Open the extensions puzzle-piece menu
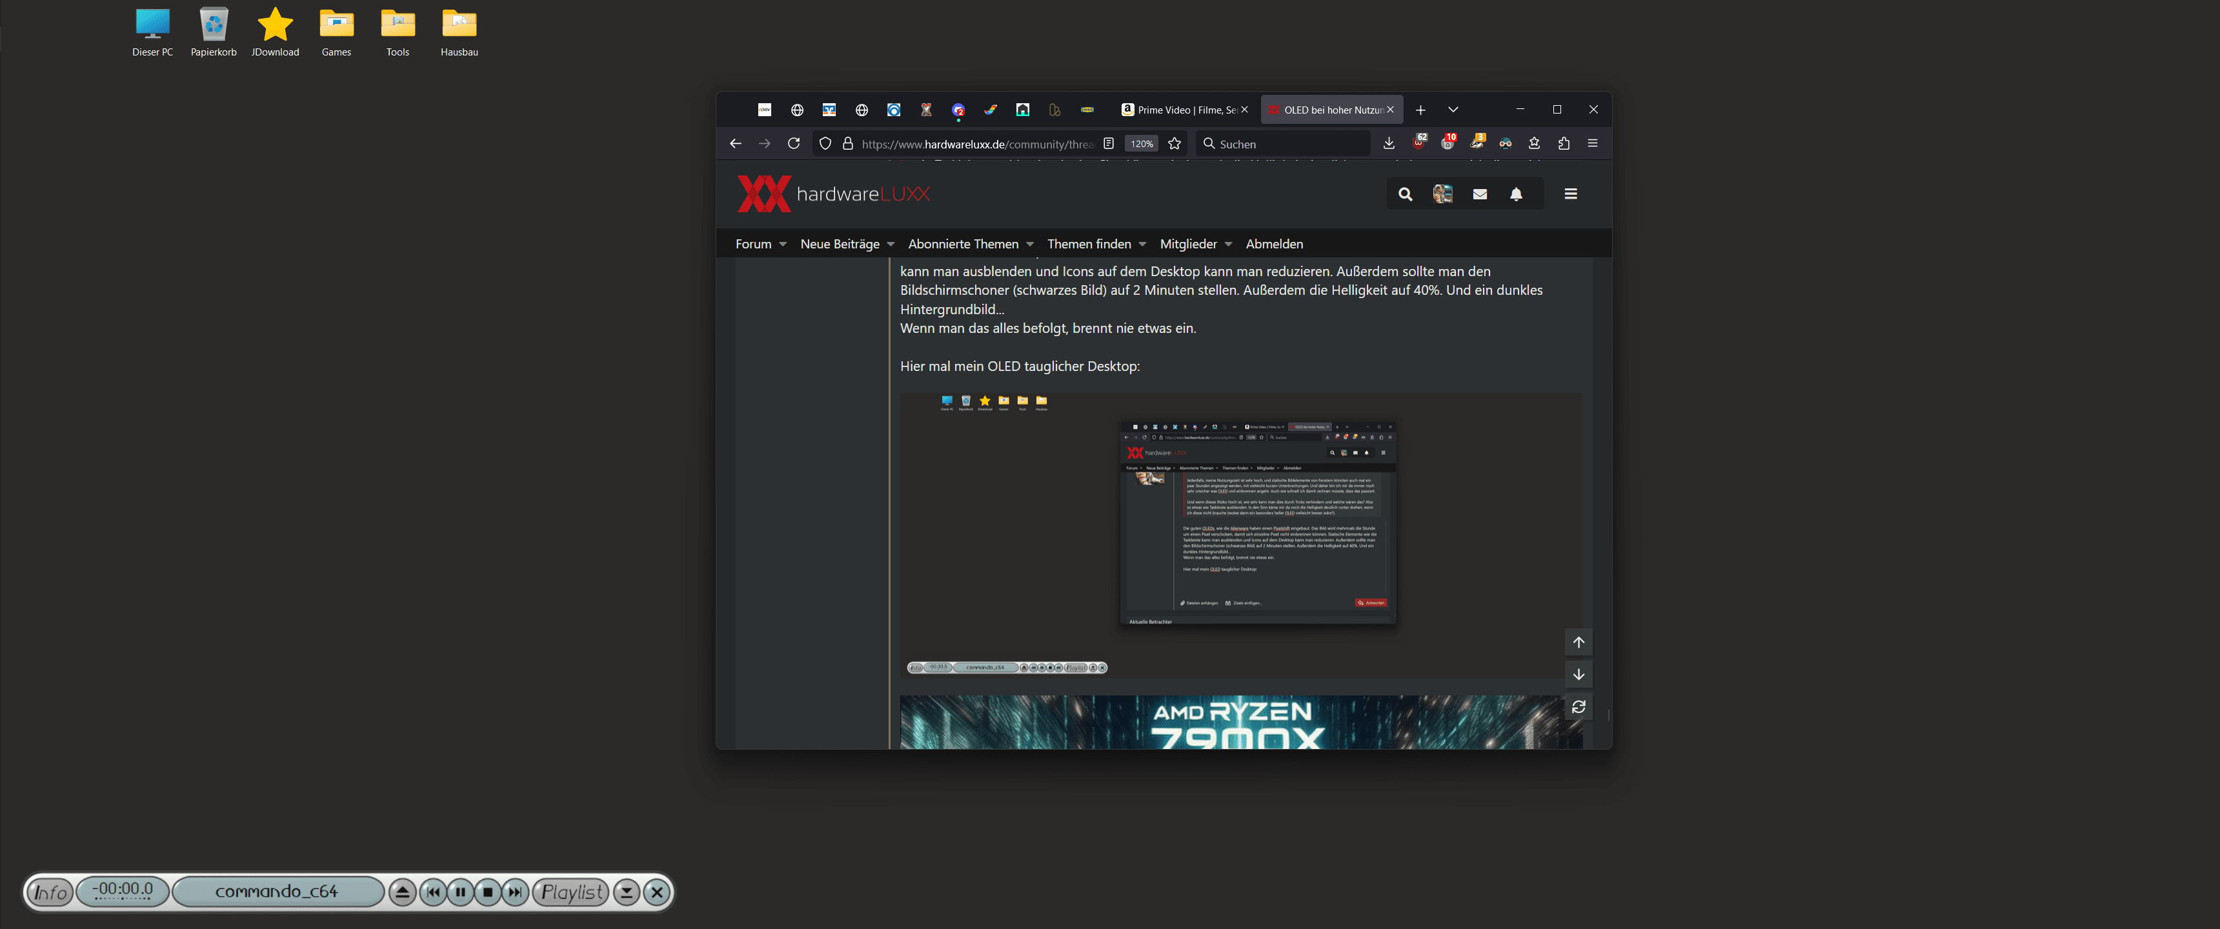2220x929 pixels. 1564,144
